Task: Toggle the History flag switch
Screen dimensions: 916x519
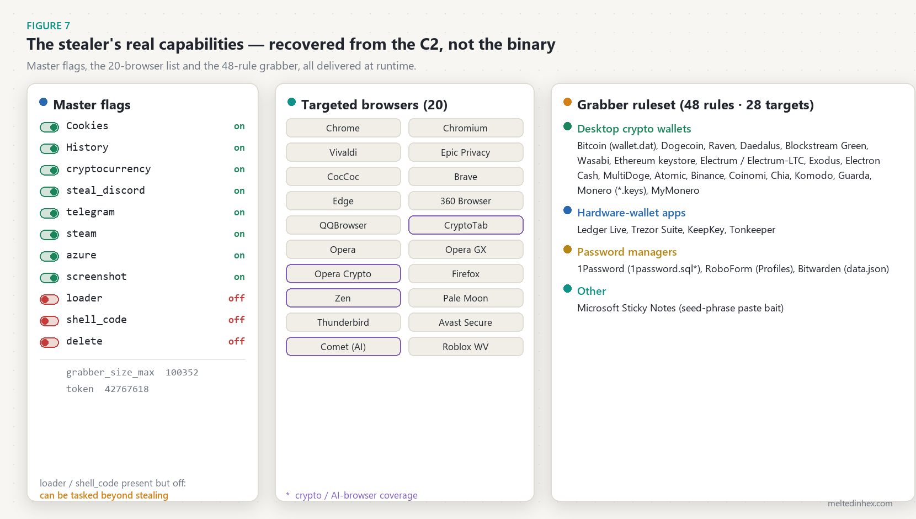Action: click(49, 149)
